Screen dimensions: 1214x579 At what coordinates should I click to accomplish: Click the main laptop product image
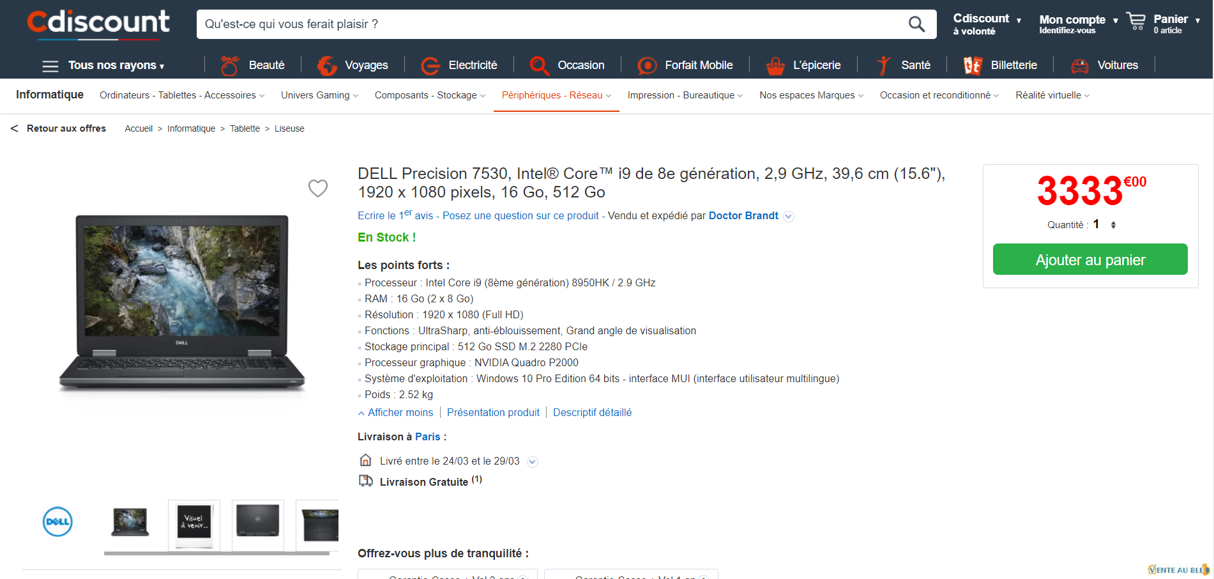pyautogui.click(x=182, y=304)
